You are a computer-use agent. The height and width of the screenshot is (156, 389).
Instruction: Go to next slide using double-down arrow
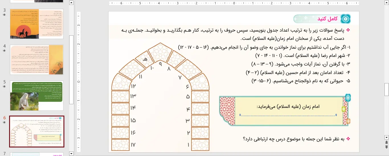[x=386, y=147]
